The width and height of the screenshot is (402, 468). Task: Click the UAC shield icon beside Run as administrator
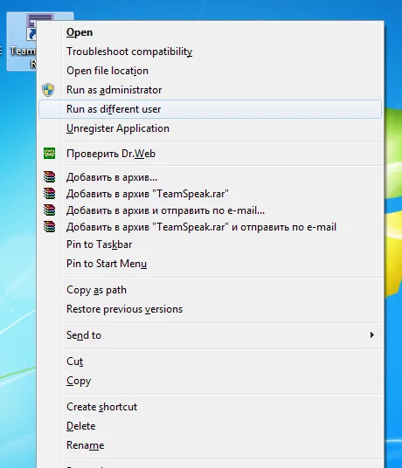[x=48, y=90]
